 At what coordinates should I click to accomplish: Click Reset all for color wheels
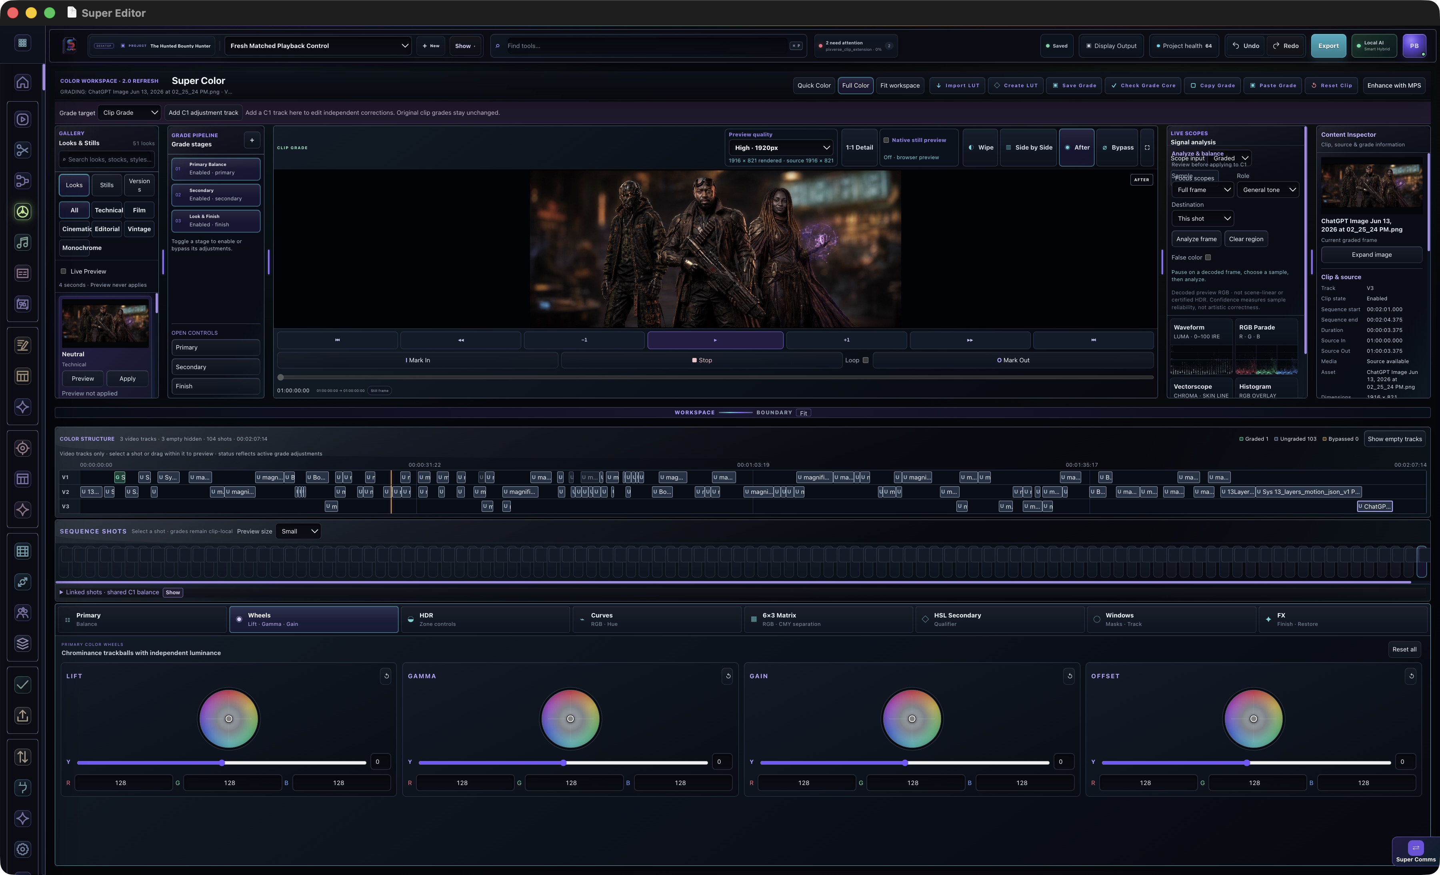[x=1404, y=649]
